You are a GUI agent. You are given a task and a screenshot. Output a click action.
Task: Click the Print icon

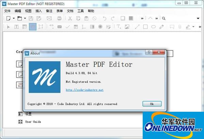tap(59, 18)
